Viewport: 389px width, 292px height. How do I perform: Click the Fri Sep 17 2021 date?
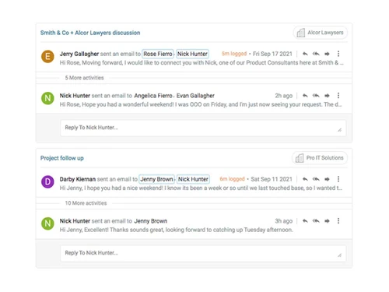(x=272, y=54)
